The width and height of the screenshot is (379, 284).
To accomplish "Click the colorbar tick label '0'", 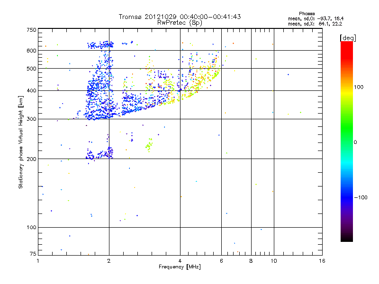I will click(355, 142).
